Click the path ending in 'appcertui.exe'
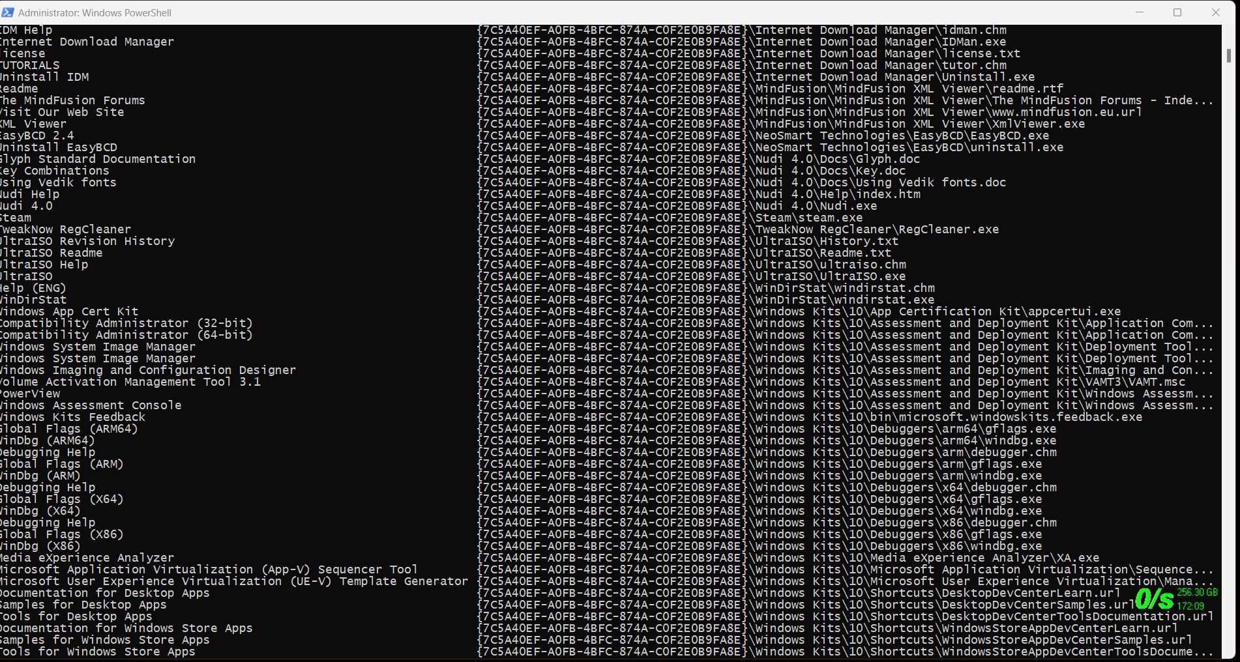 799,311
